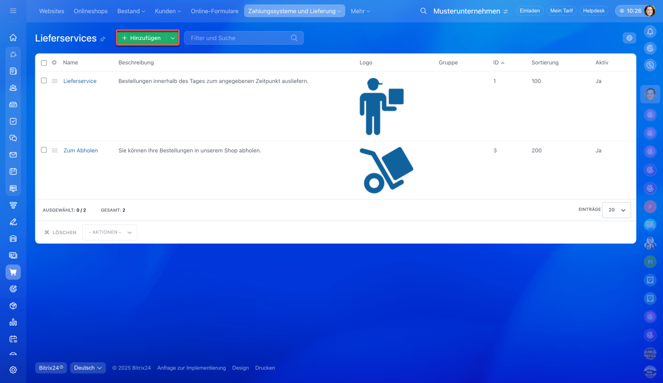Click the drag handle of Zum Abholen row
Image resolution: width=663 pixels, height=383 pixels.
[54, 150]
